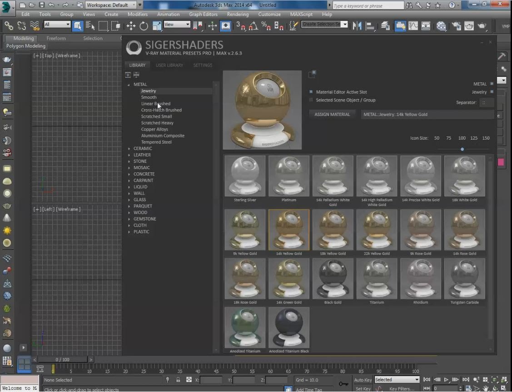Click the Render Production teapot icon

tap(482, 26)
